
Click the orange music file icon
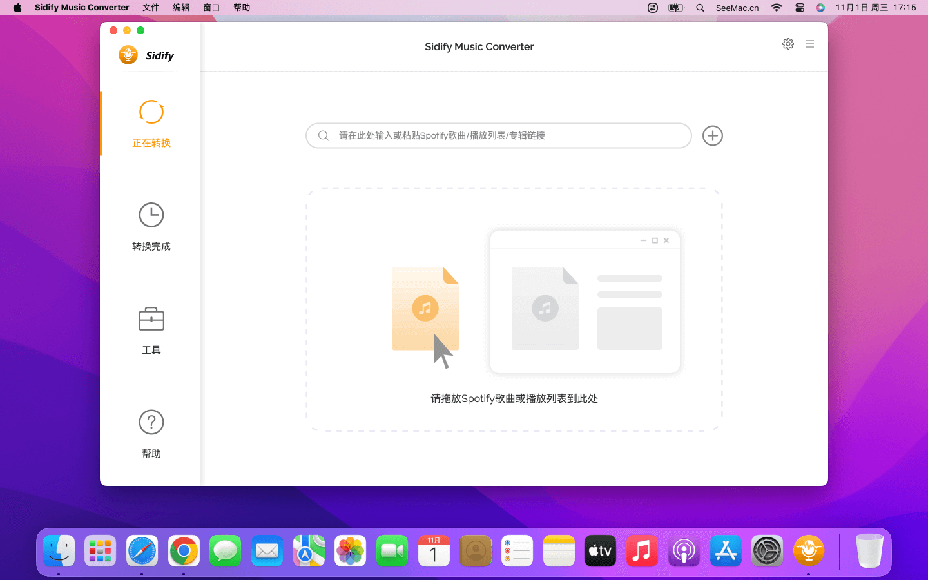425,309
